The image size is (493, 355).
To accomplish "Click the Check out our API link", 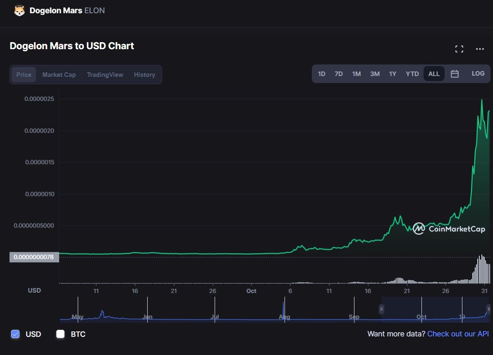I will (x=458, y=334).
